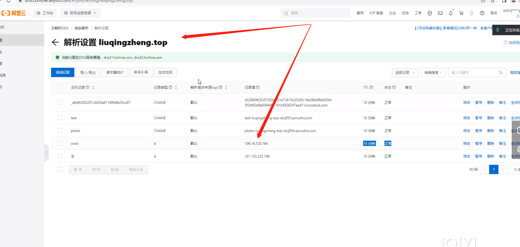Tick the bottom bulk-action checkbox
This screenshot has height=247, width=520.
(x=60, y=169)
